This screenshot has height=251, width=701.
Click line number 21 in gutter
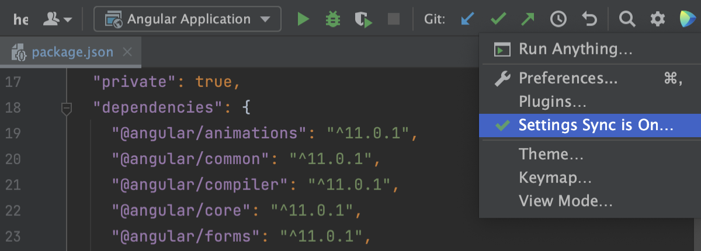tap(13, 185)
